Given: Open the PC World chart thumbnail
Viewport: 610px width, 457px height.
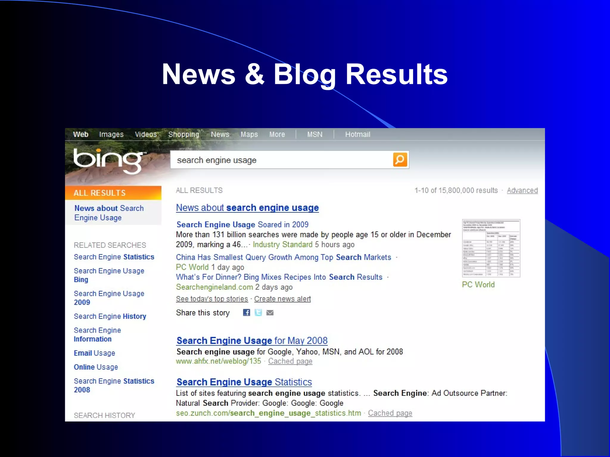Looking at the screenshot, I should point(491,248).
